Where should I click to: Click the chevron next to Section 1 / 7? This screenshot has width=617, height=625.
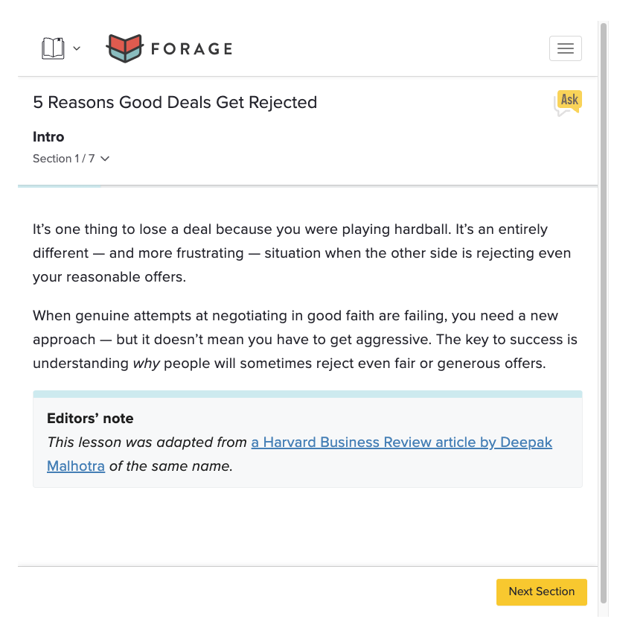coord(105,159)
